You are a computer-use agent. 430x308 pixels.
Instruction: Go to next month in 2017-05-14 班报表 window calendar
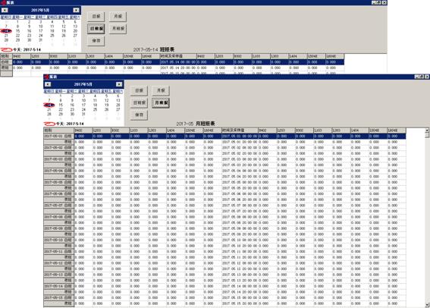coord(77,10)
